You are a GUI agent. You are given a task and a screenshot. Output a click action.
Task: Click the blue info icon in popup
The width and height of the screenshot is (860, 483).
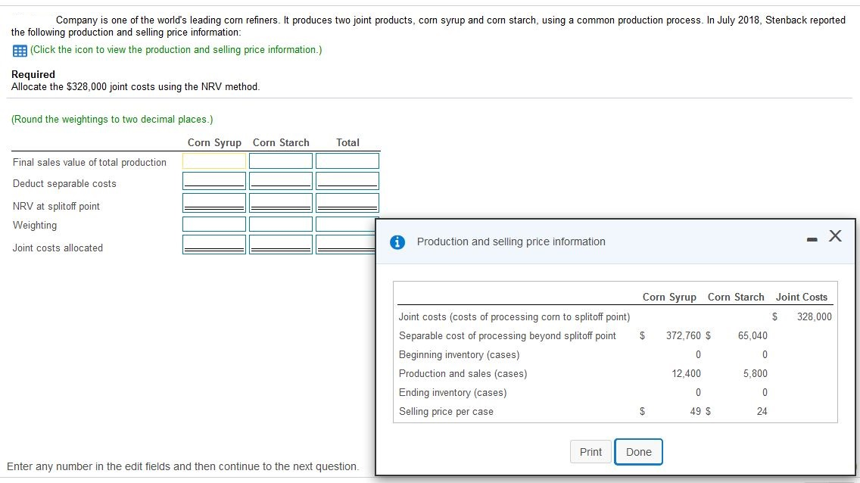click(x=397, y=241)
